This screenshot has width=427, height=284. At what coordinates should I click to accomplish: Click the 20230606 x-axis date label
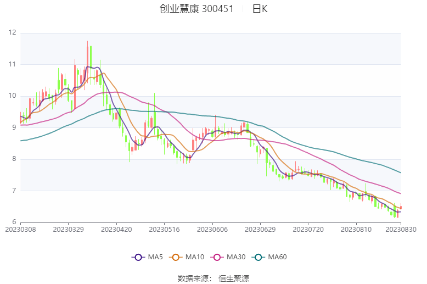click(x=212, y=229)
